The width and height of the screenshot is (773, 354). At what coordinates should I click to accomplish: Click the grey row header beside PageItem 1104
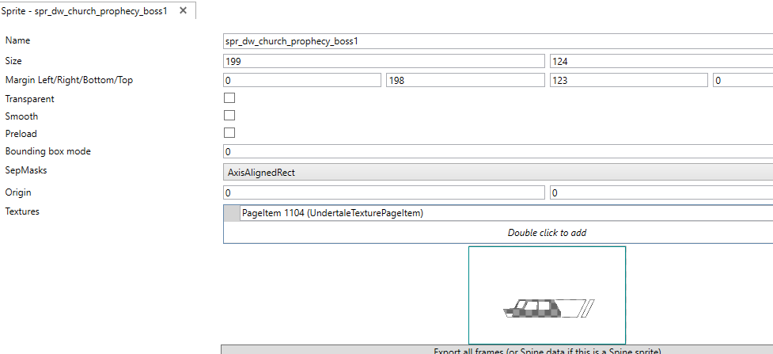click(232, 213)
